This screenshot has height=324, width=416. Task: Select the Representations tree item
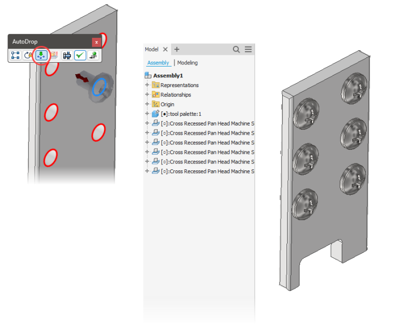coord(180,85)
